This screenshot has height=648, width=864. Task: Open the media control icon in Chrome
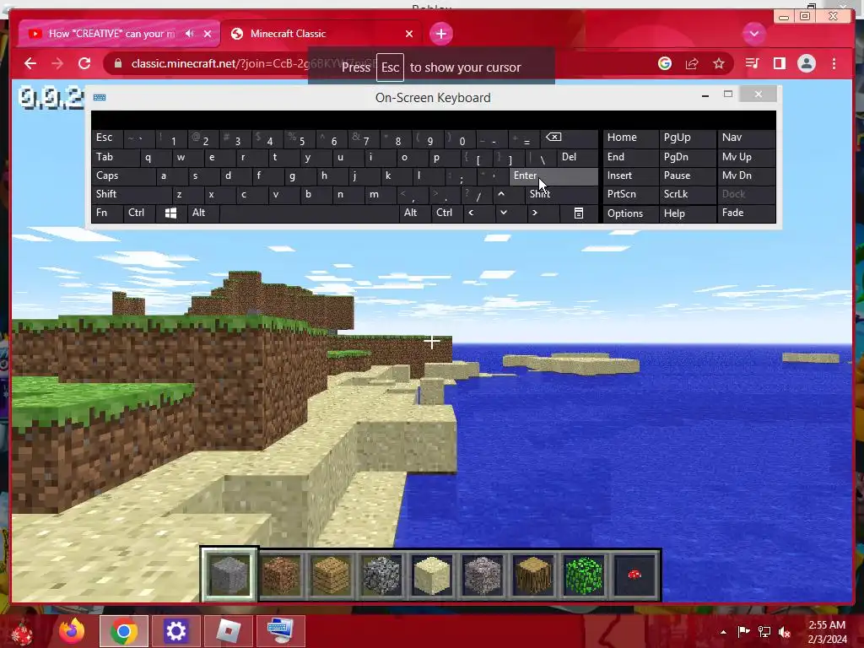(752, 64)
